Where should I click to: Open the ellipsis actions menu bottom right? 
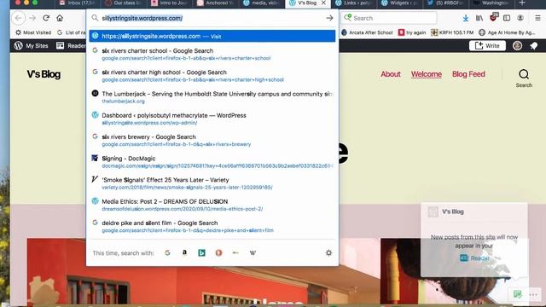pos(533,294)
